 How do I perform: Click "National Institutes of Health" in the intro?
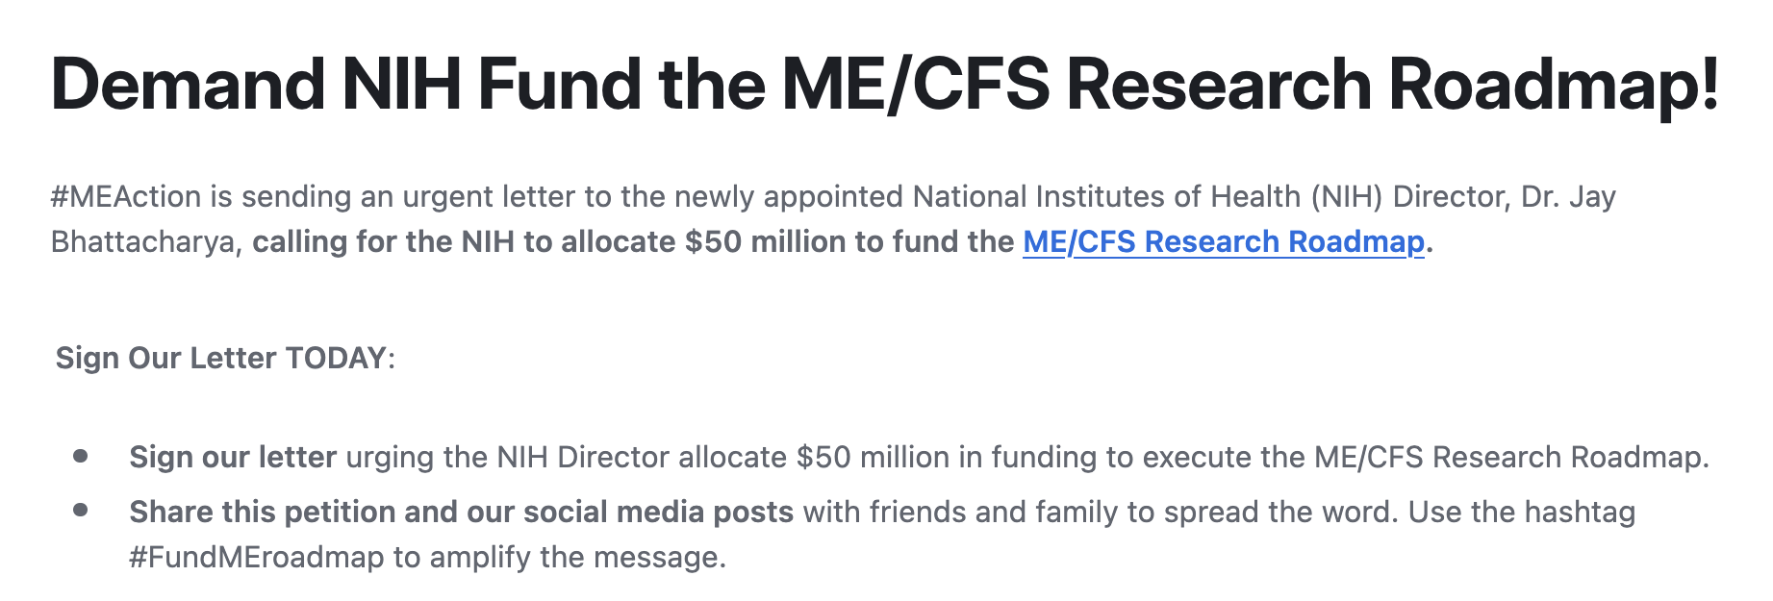click(x=1106, y=196)
